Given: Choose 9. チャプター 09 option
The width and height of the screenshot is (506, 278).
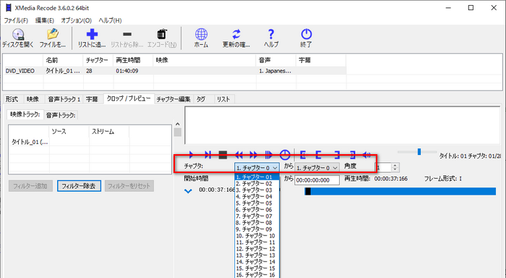Looking at the screenshot, I should 257,229.
